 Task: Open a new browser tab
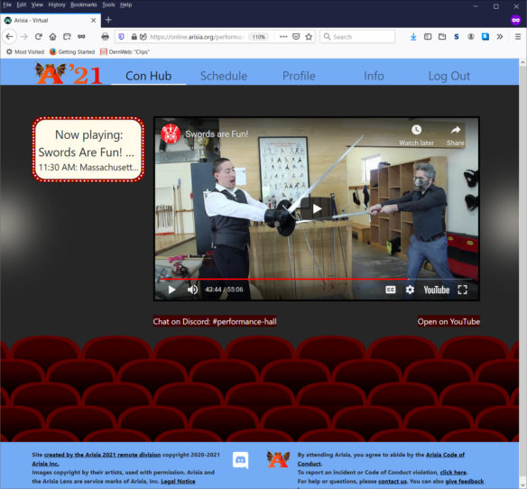(108, 20)
